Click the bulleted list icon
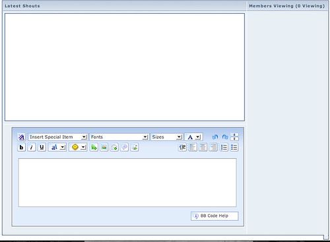 [234, 147]
